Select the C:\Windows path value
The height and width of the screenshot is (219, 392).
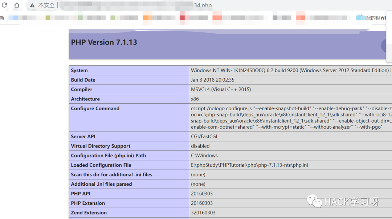click(x=204, y=156)
